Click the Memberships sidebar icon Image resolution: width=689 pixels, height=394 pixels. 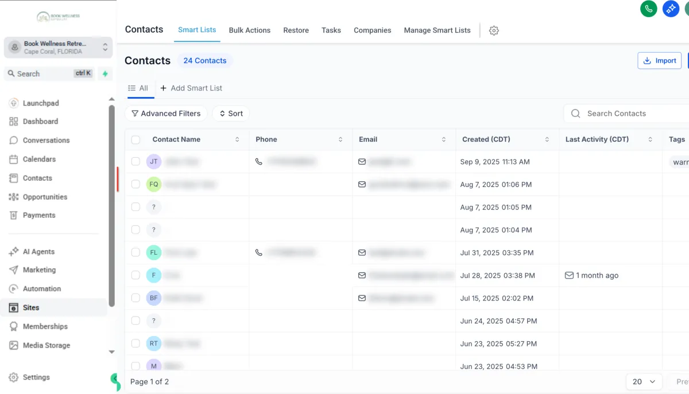click(14, 326)
